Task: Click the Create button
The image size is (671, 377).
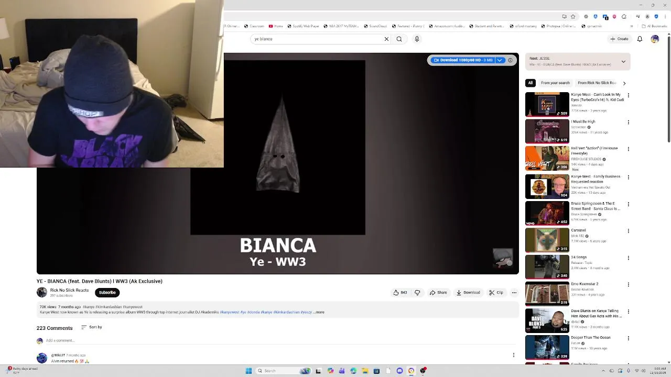Action: [619, 39]
